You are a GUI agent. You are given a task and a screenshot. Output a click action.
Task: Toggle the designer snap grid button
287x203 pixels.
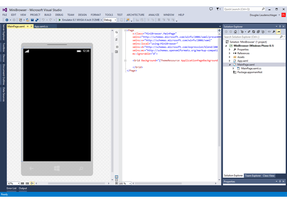pos(22,183)
